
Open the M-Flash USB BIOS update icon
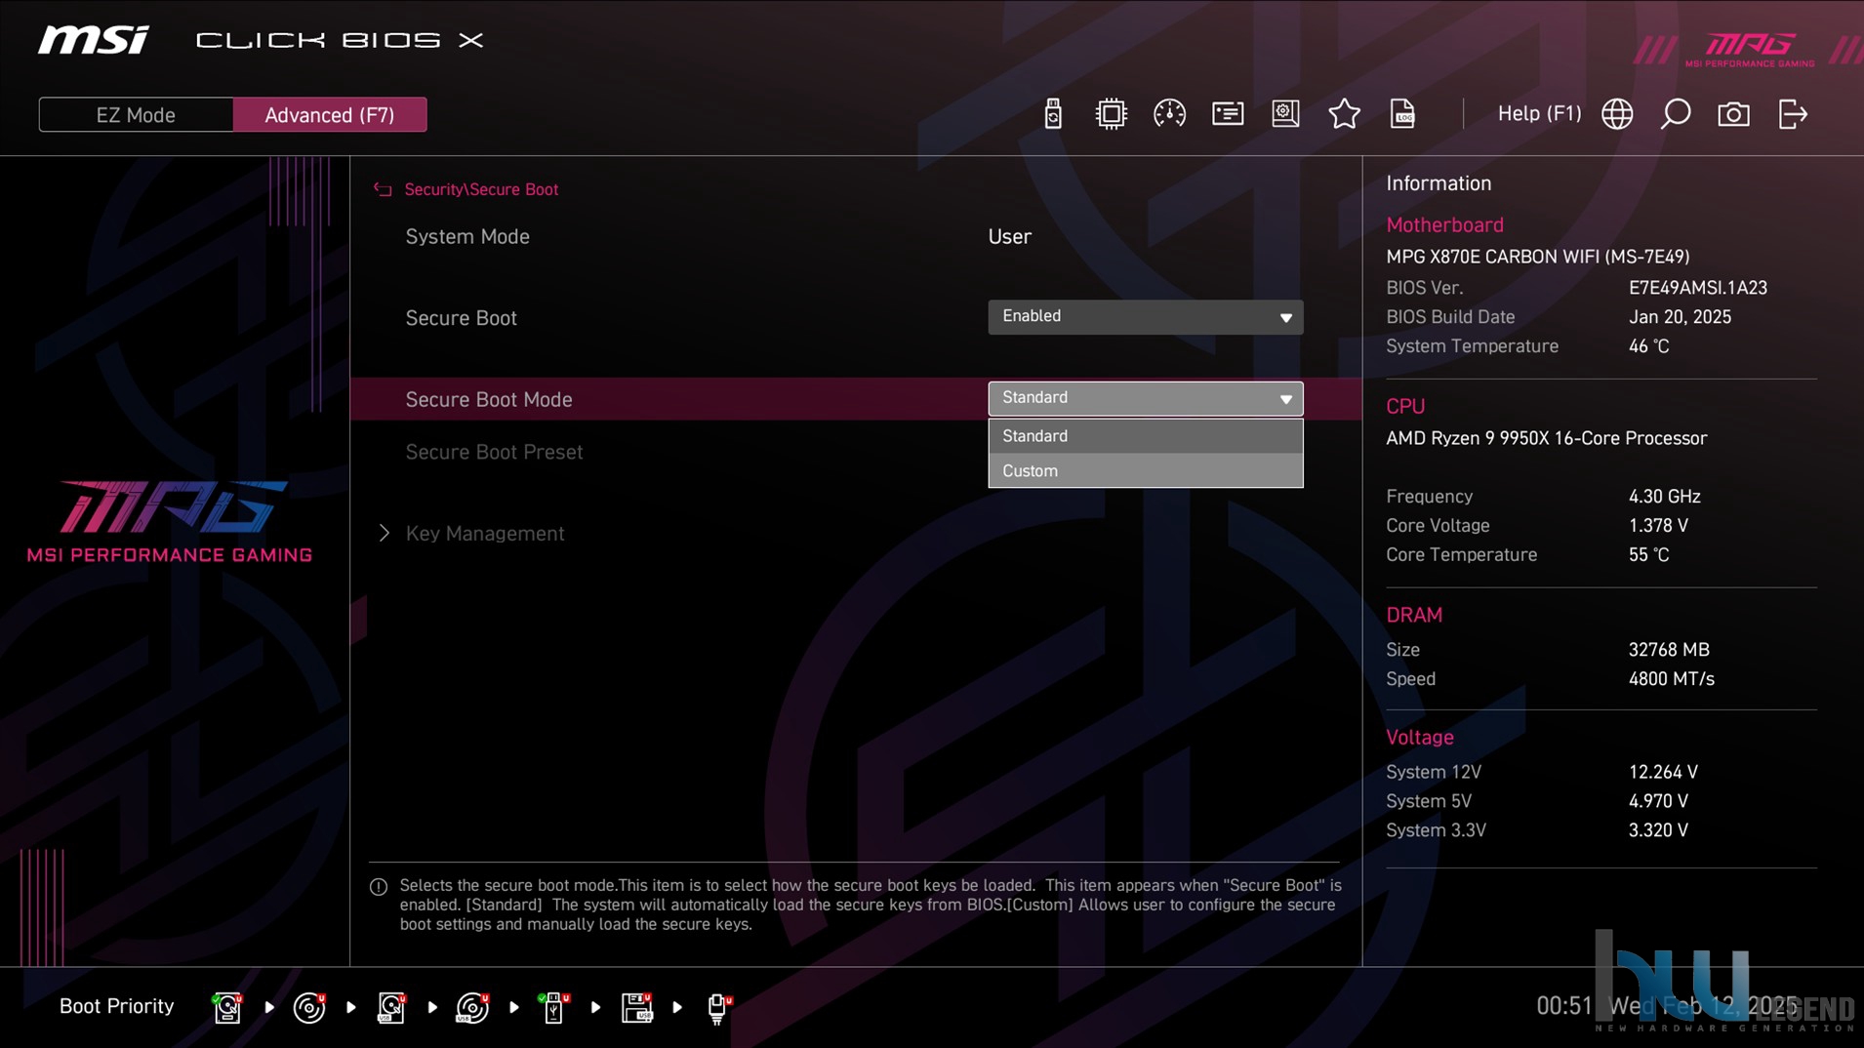(1052, 114)
